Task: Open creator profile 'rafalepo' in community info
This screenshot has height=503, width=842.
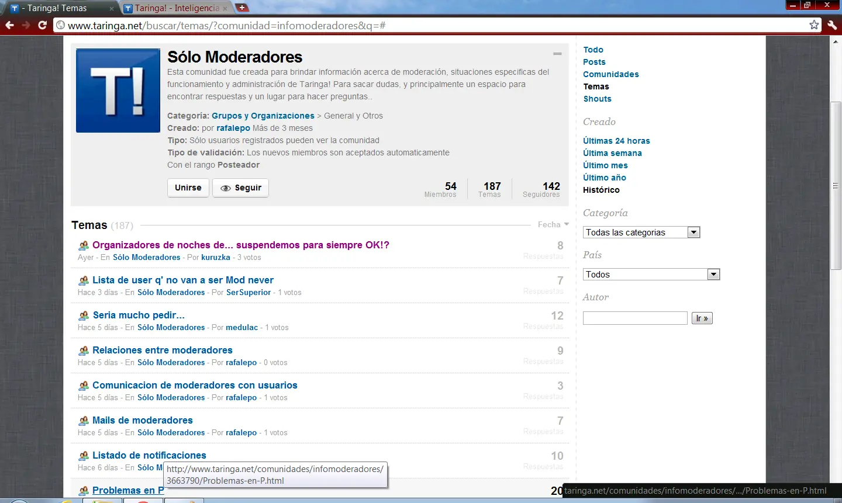Action: click(233, 128)
